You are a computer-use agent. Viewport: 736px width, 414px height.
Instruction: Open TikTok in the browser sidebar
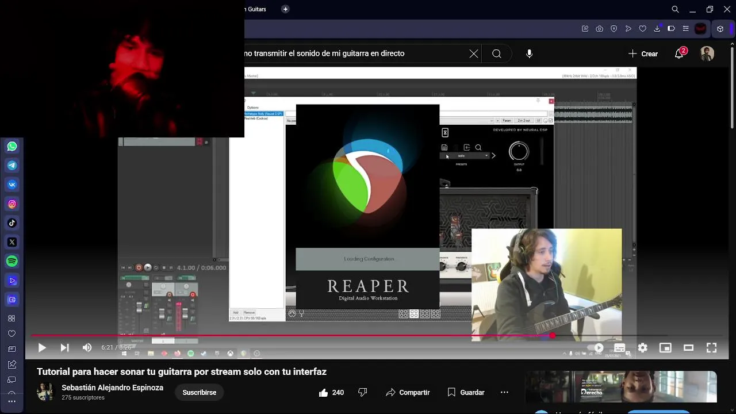click(x=12, y=223)
